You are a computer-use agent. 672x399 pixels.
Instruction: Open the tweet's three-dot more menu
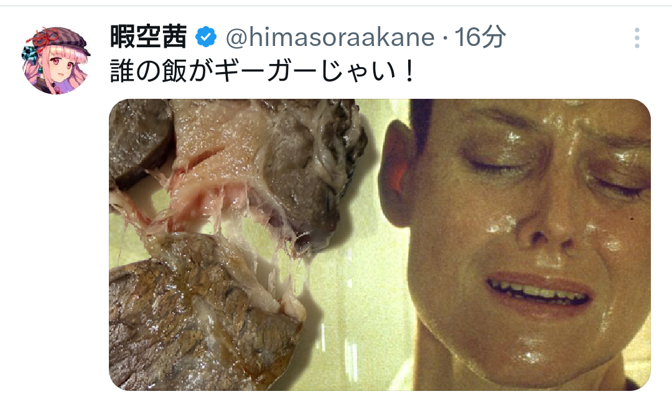(637, 38)
